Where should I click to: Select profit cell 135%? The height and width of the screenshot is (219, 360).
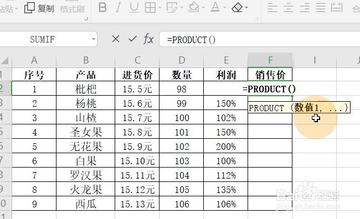click(226, 190)
